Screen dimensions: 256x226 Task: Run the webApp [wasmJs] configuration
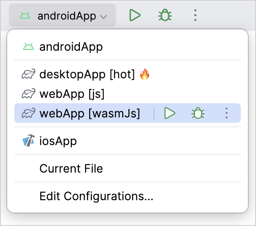[169, 113]
